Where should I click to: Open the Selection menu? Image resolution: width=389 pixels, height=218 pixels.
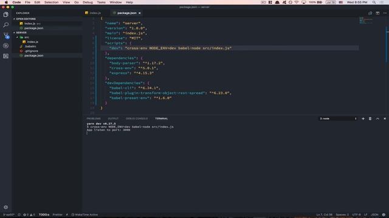51,2
